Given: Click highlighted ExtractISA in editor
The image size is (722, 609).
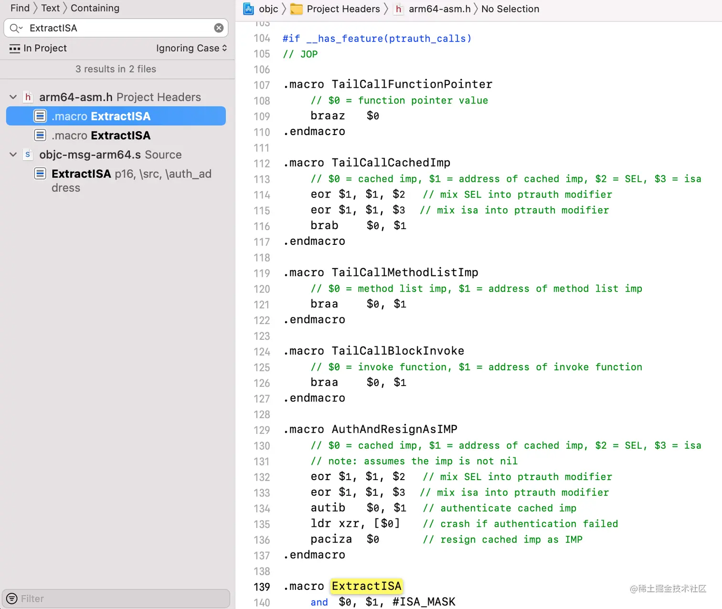Looking at the screenshot, I should [x=367, y=586].
